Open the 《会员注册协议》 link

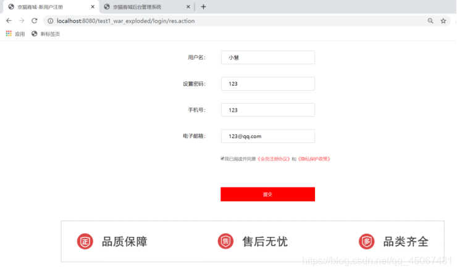tap(274, 159)
